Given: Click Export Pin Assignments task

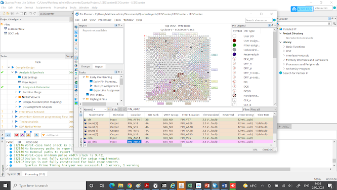Looking at the screenshot, I should tap(106, 90).
